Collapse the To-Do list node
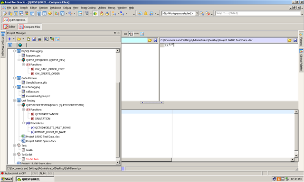The height and width of the screenshot is (182, 304). (14, 155)
